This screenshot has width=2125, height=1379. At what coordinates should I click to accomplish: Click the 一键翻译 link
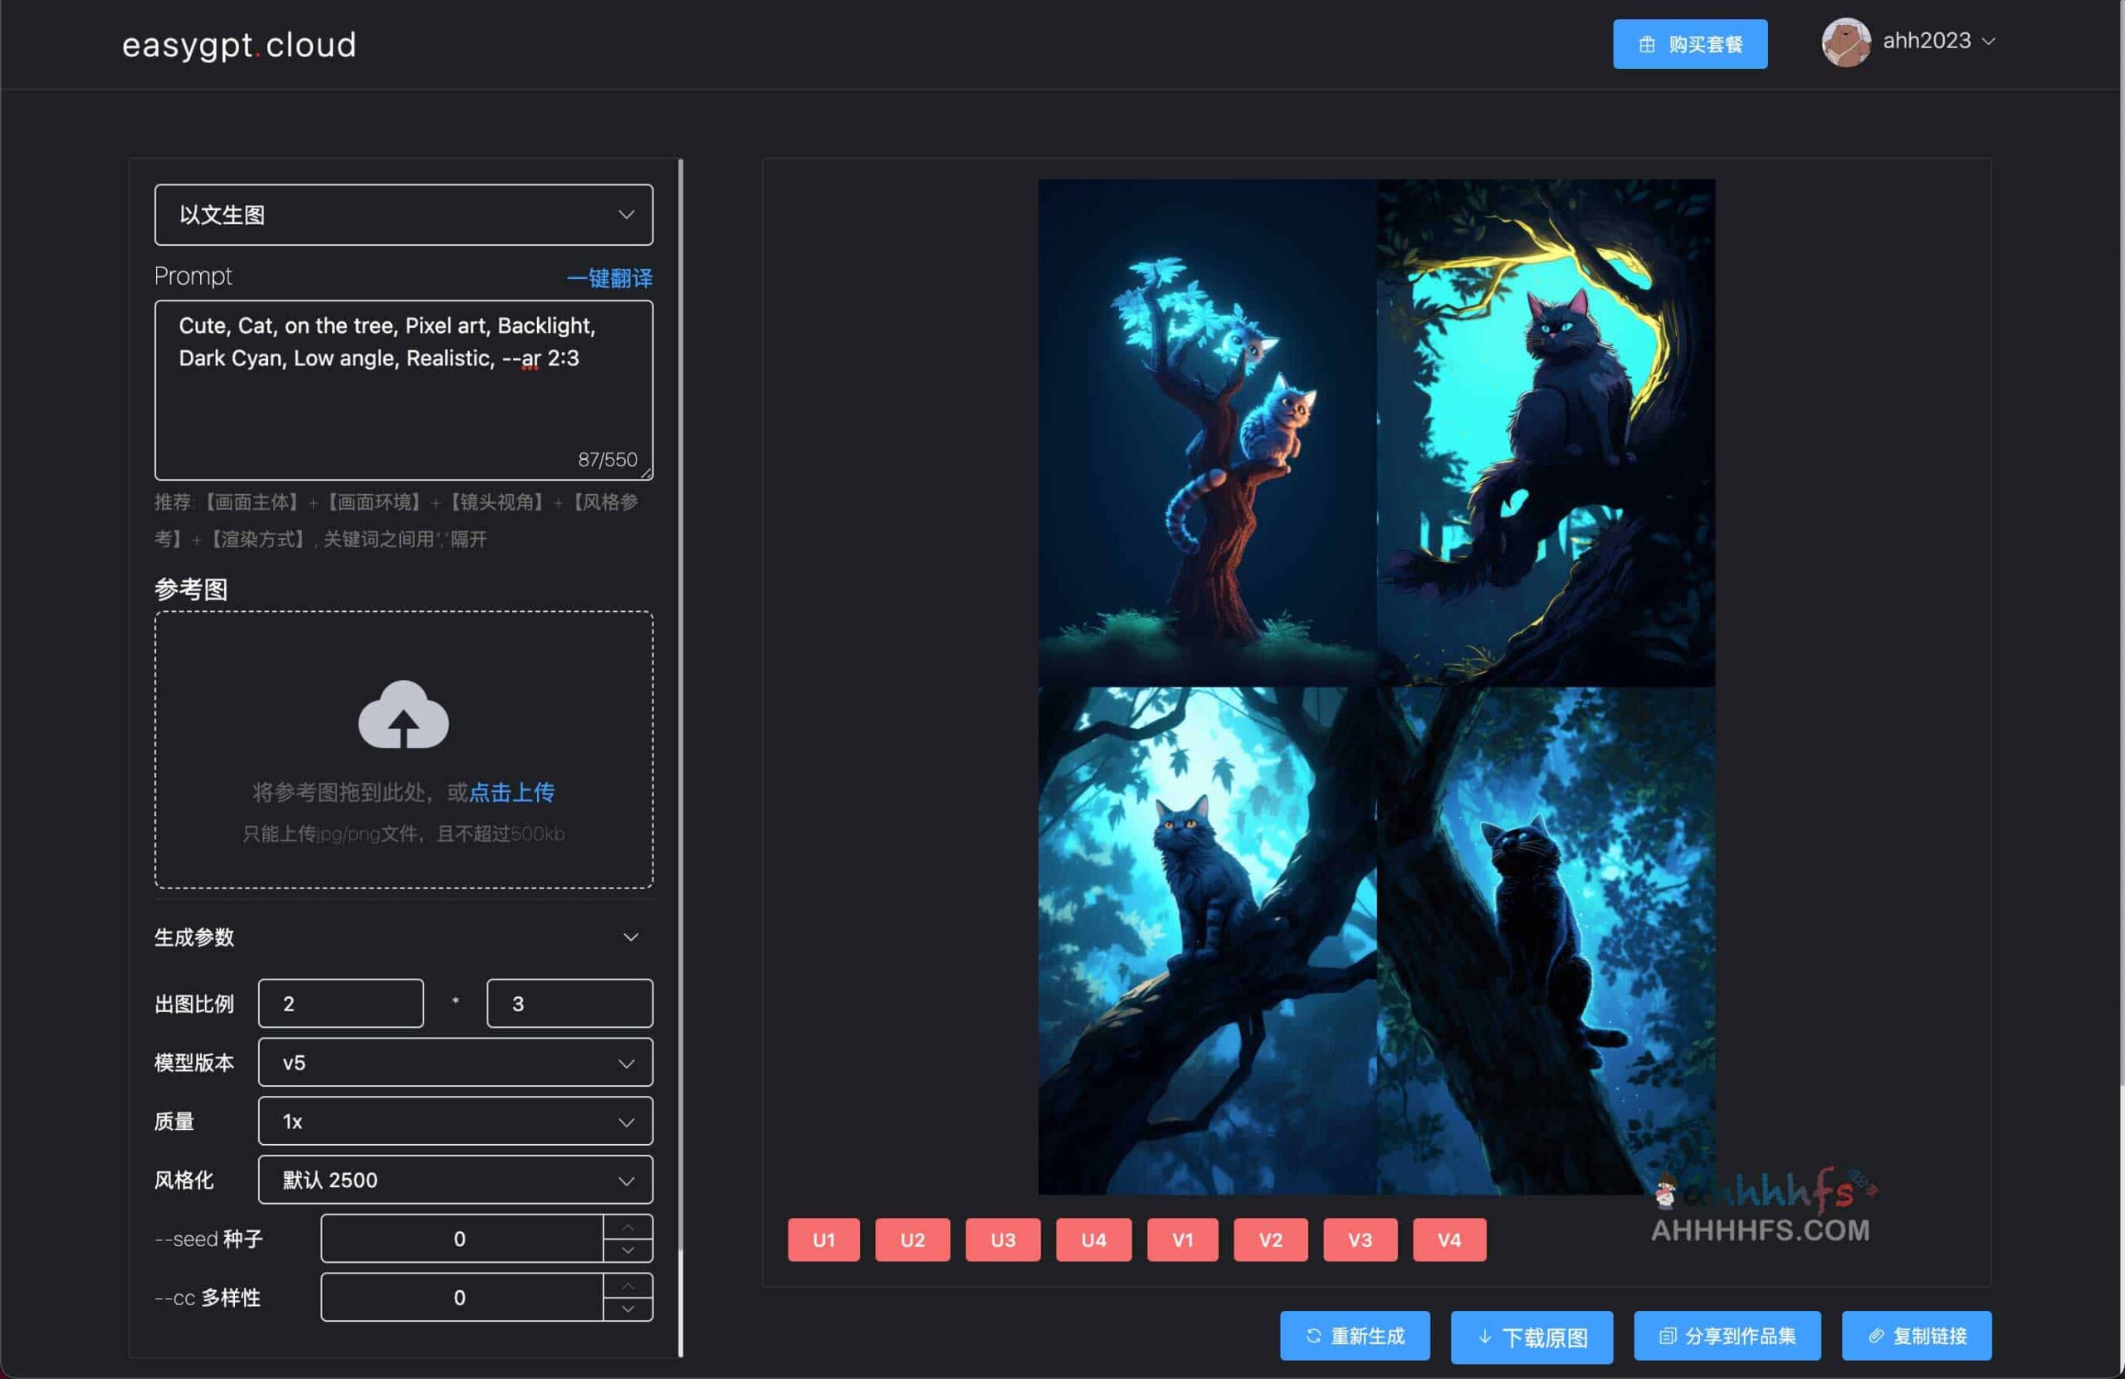[x=609, y=278]
